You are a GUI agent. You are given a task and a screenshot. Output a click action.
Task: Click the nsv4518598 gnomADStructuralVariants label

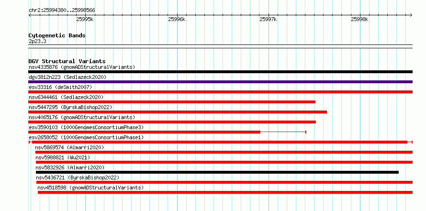tap(90, 188)
